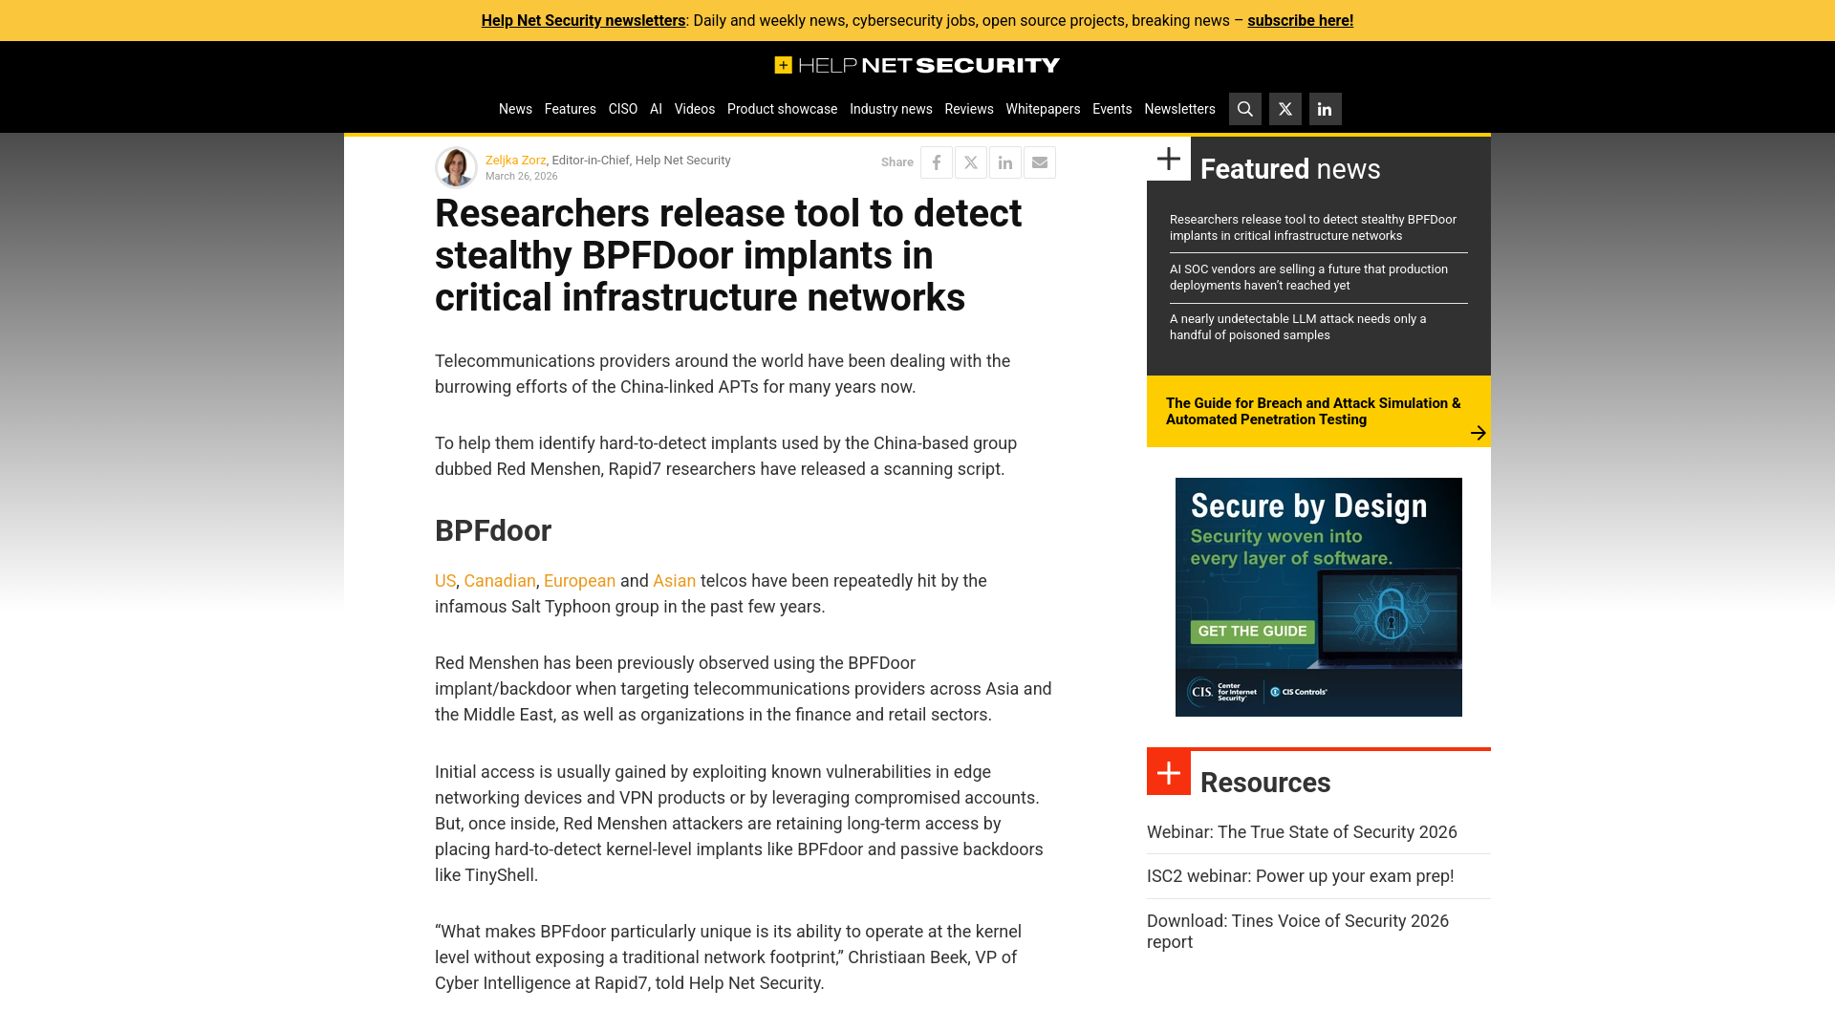The image size is (1835, 1032).
Task: Open the site search
Action: pyautogui.click(x=1244, y=109)
